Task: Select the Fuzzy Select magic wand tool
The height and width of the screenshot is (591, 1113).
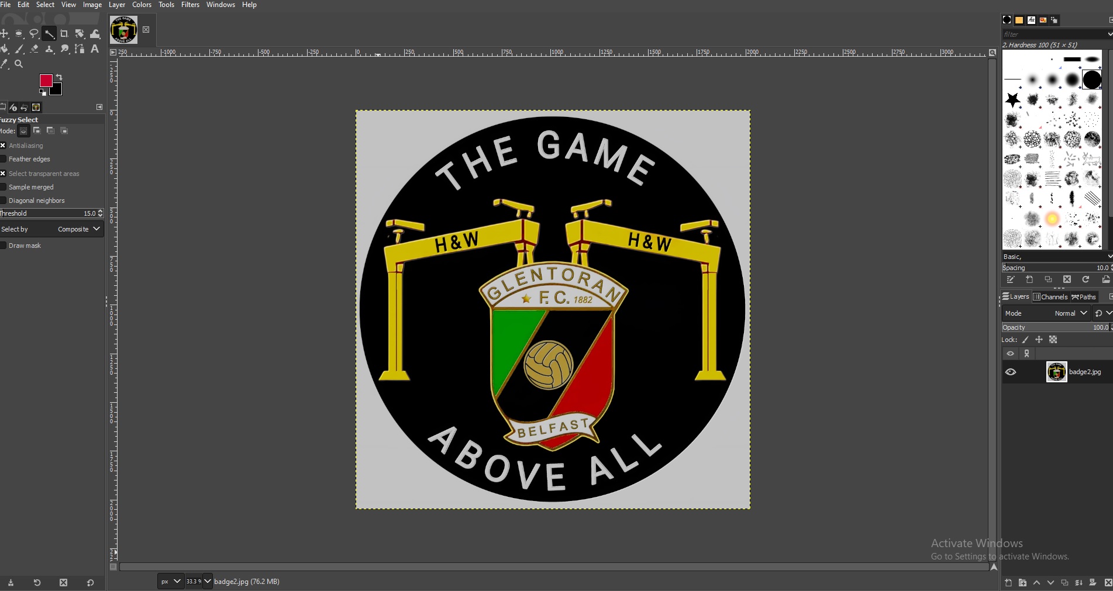Action: (x=49, y=34)
